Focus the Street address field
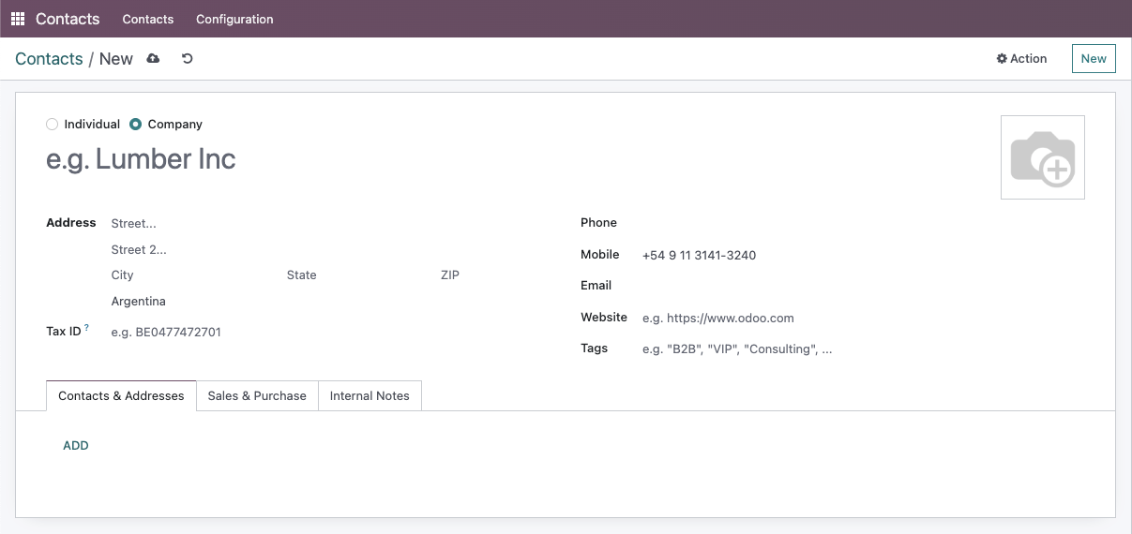 coord(330,224)
